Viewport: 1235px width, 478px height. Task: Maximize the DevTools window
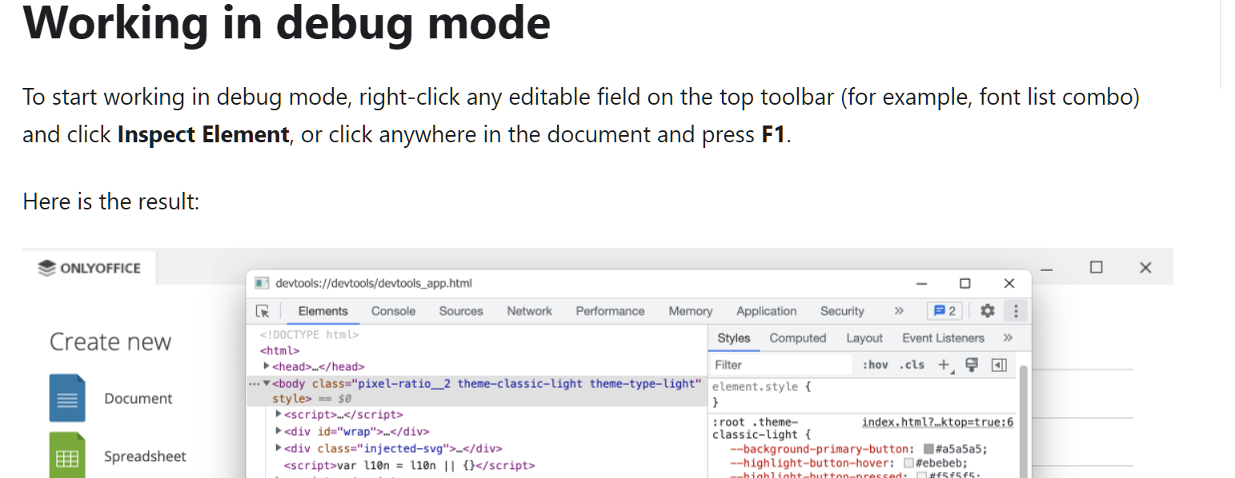[x=964, y=283]
